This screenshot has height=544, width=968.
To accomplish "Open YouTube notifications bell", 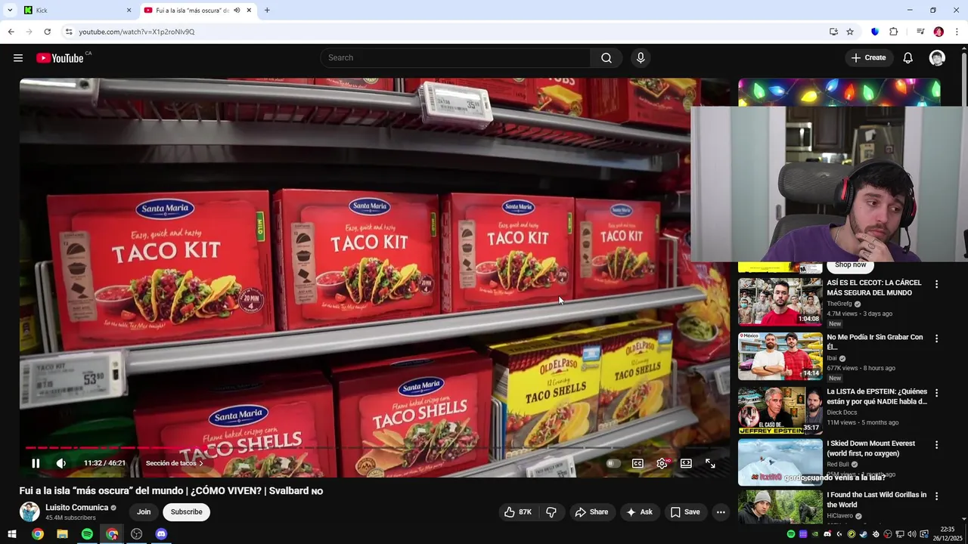I will 908,58.
